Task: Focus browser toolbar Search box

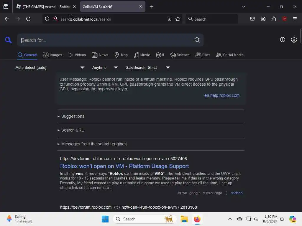Action: 212,19
